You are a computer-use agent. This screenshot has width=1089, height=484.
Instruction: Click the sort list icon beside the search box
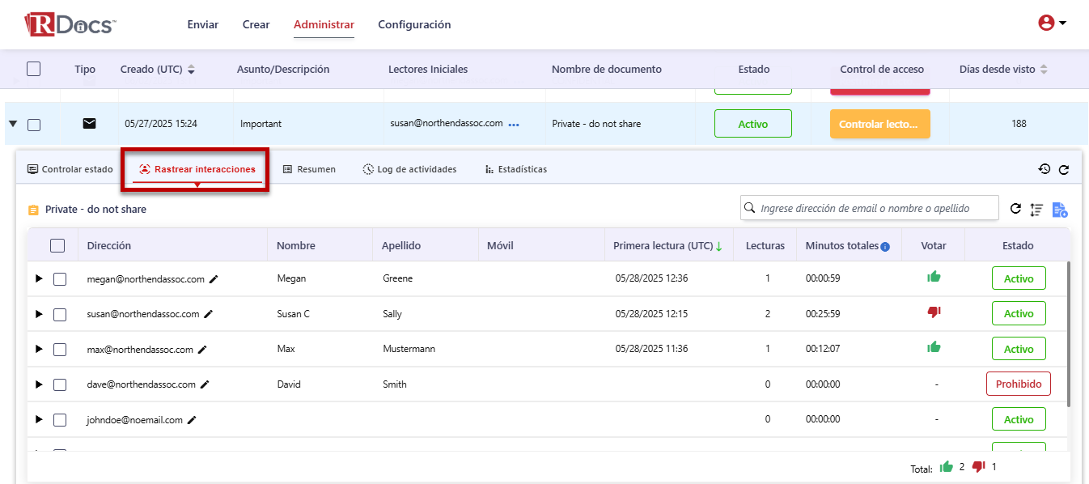click(x=1036, y=210)
